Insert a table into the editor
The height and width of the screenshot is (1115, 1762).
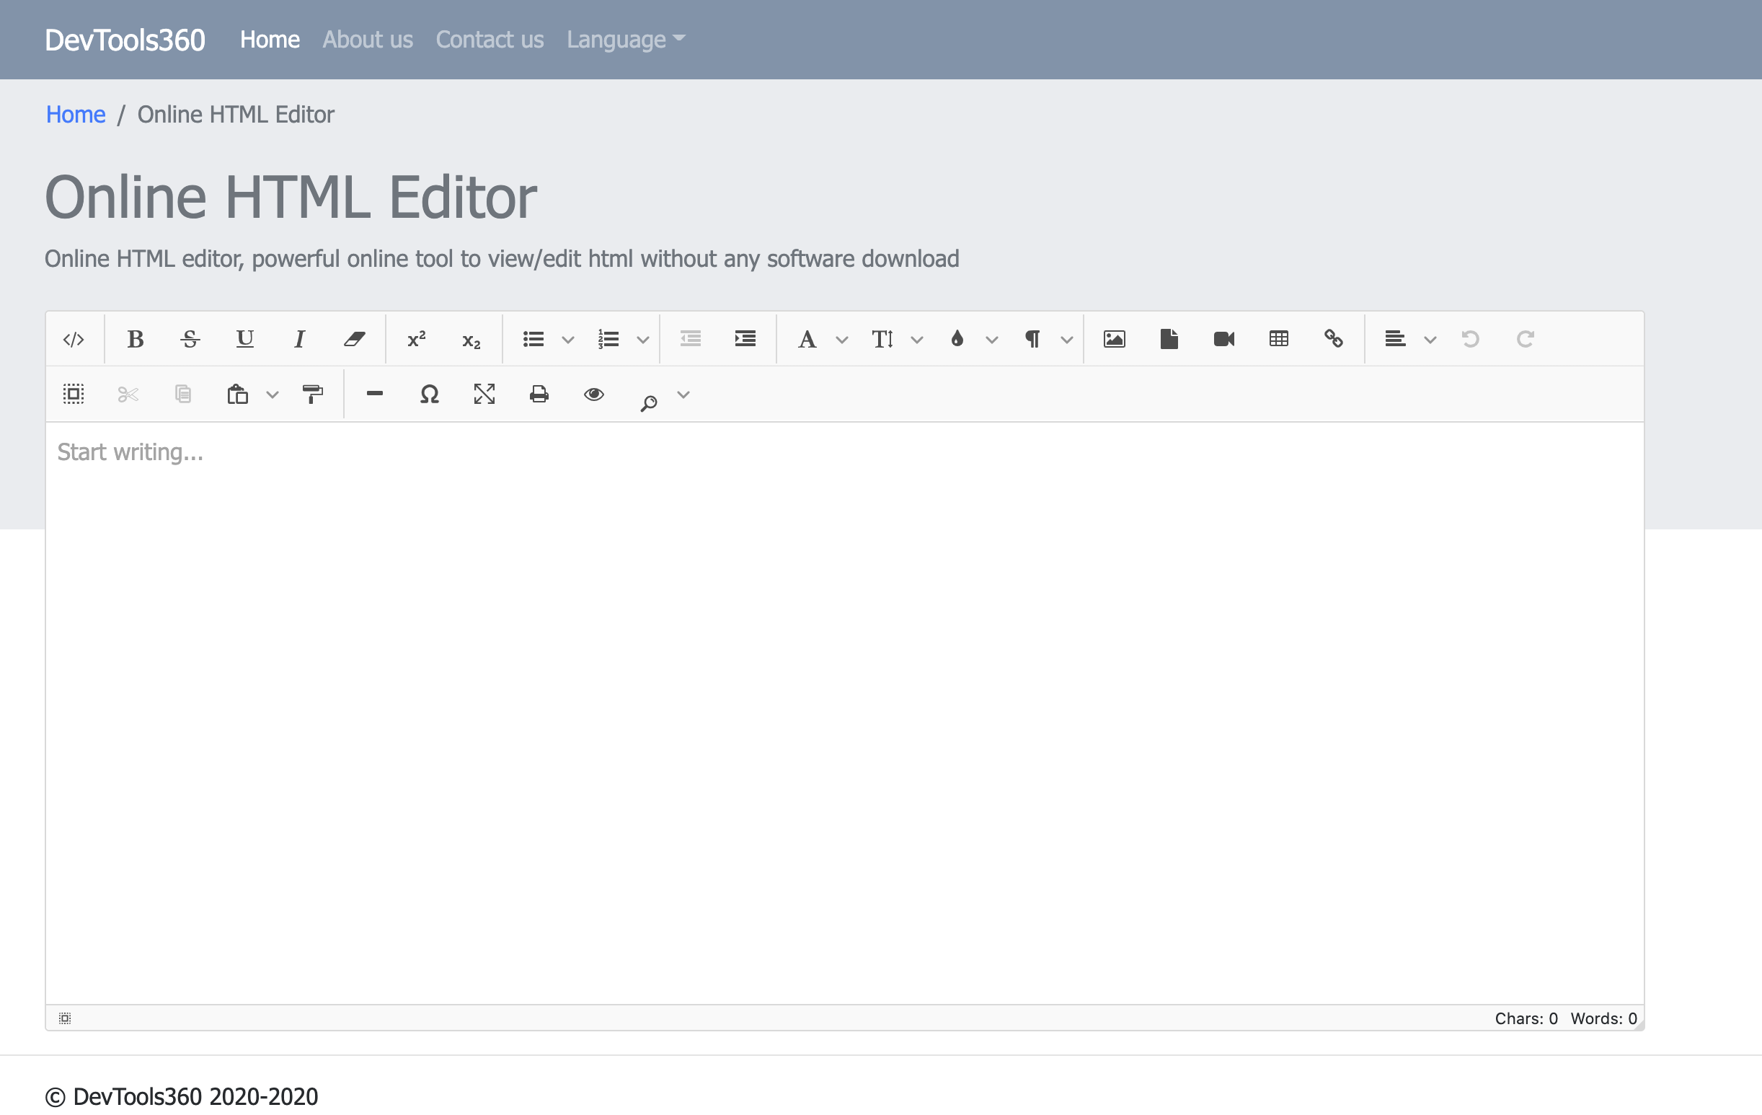tap(1278, 338)
